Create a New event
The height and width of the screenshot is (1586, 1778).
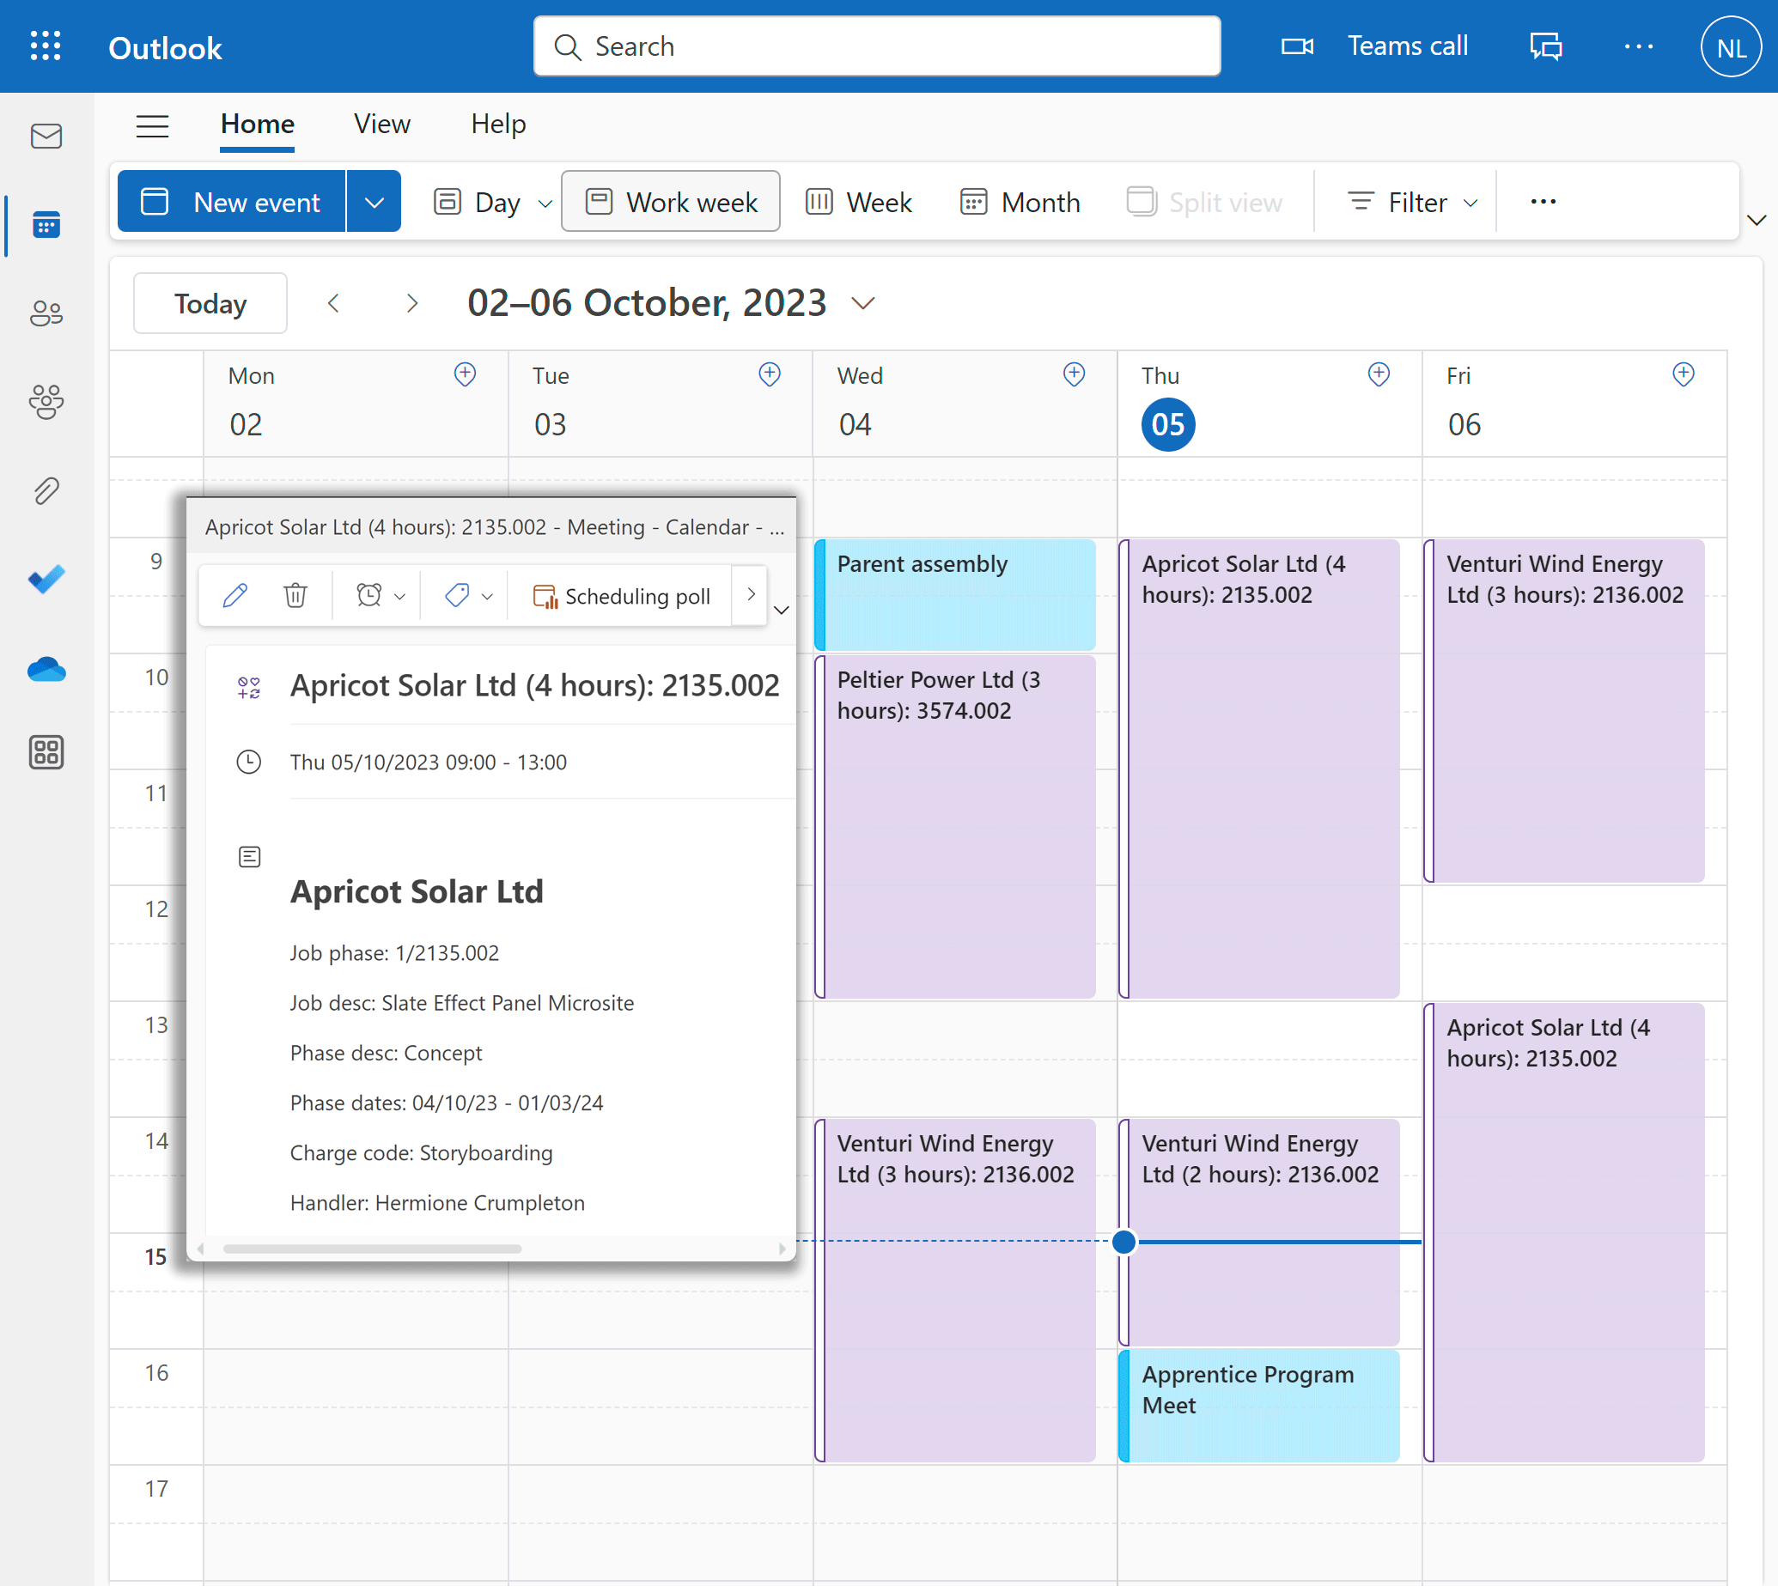point(232,202)
